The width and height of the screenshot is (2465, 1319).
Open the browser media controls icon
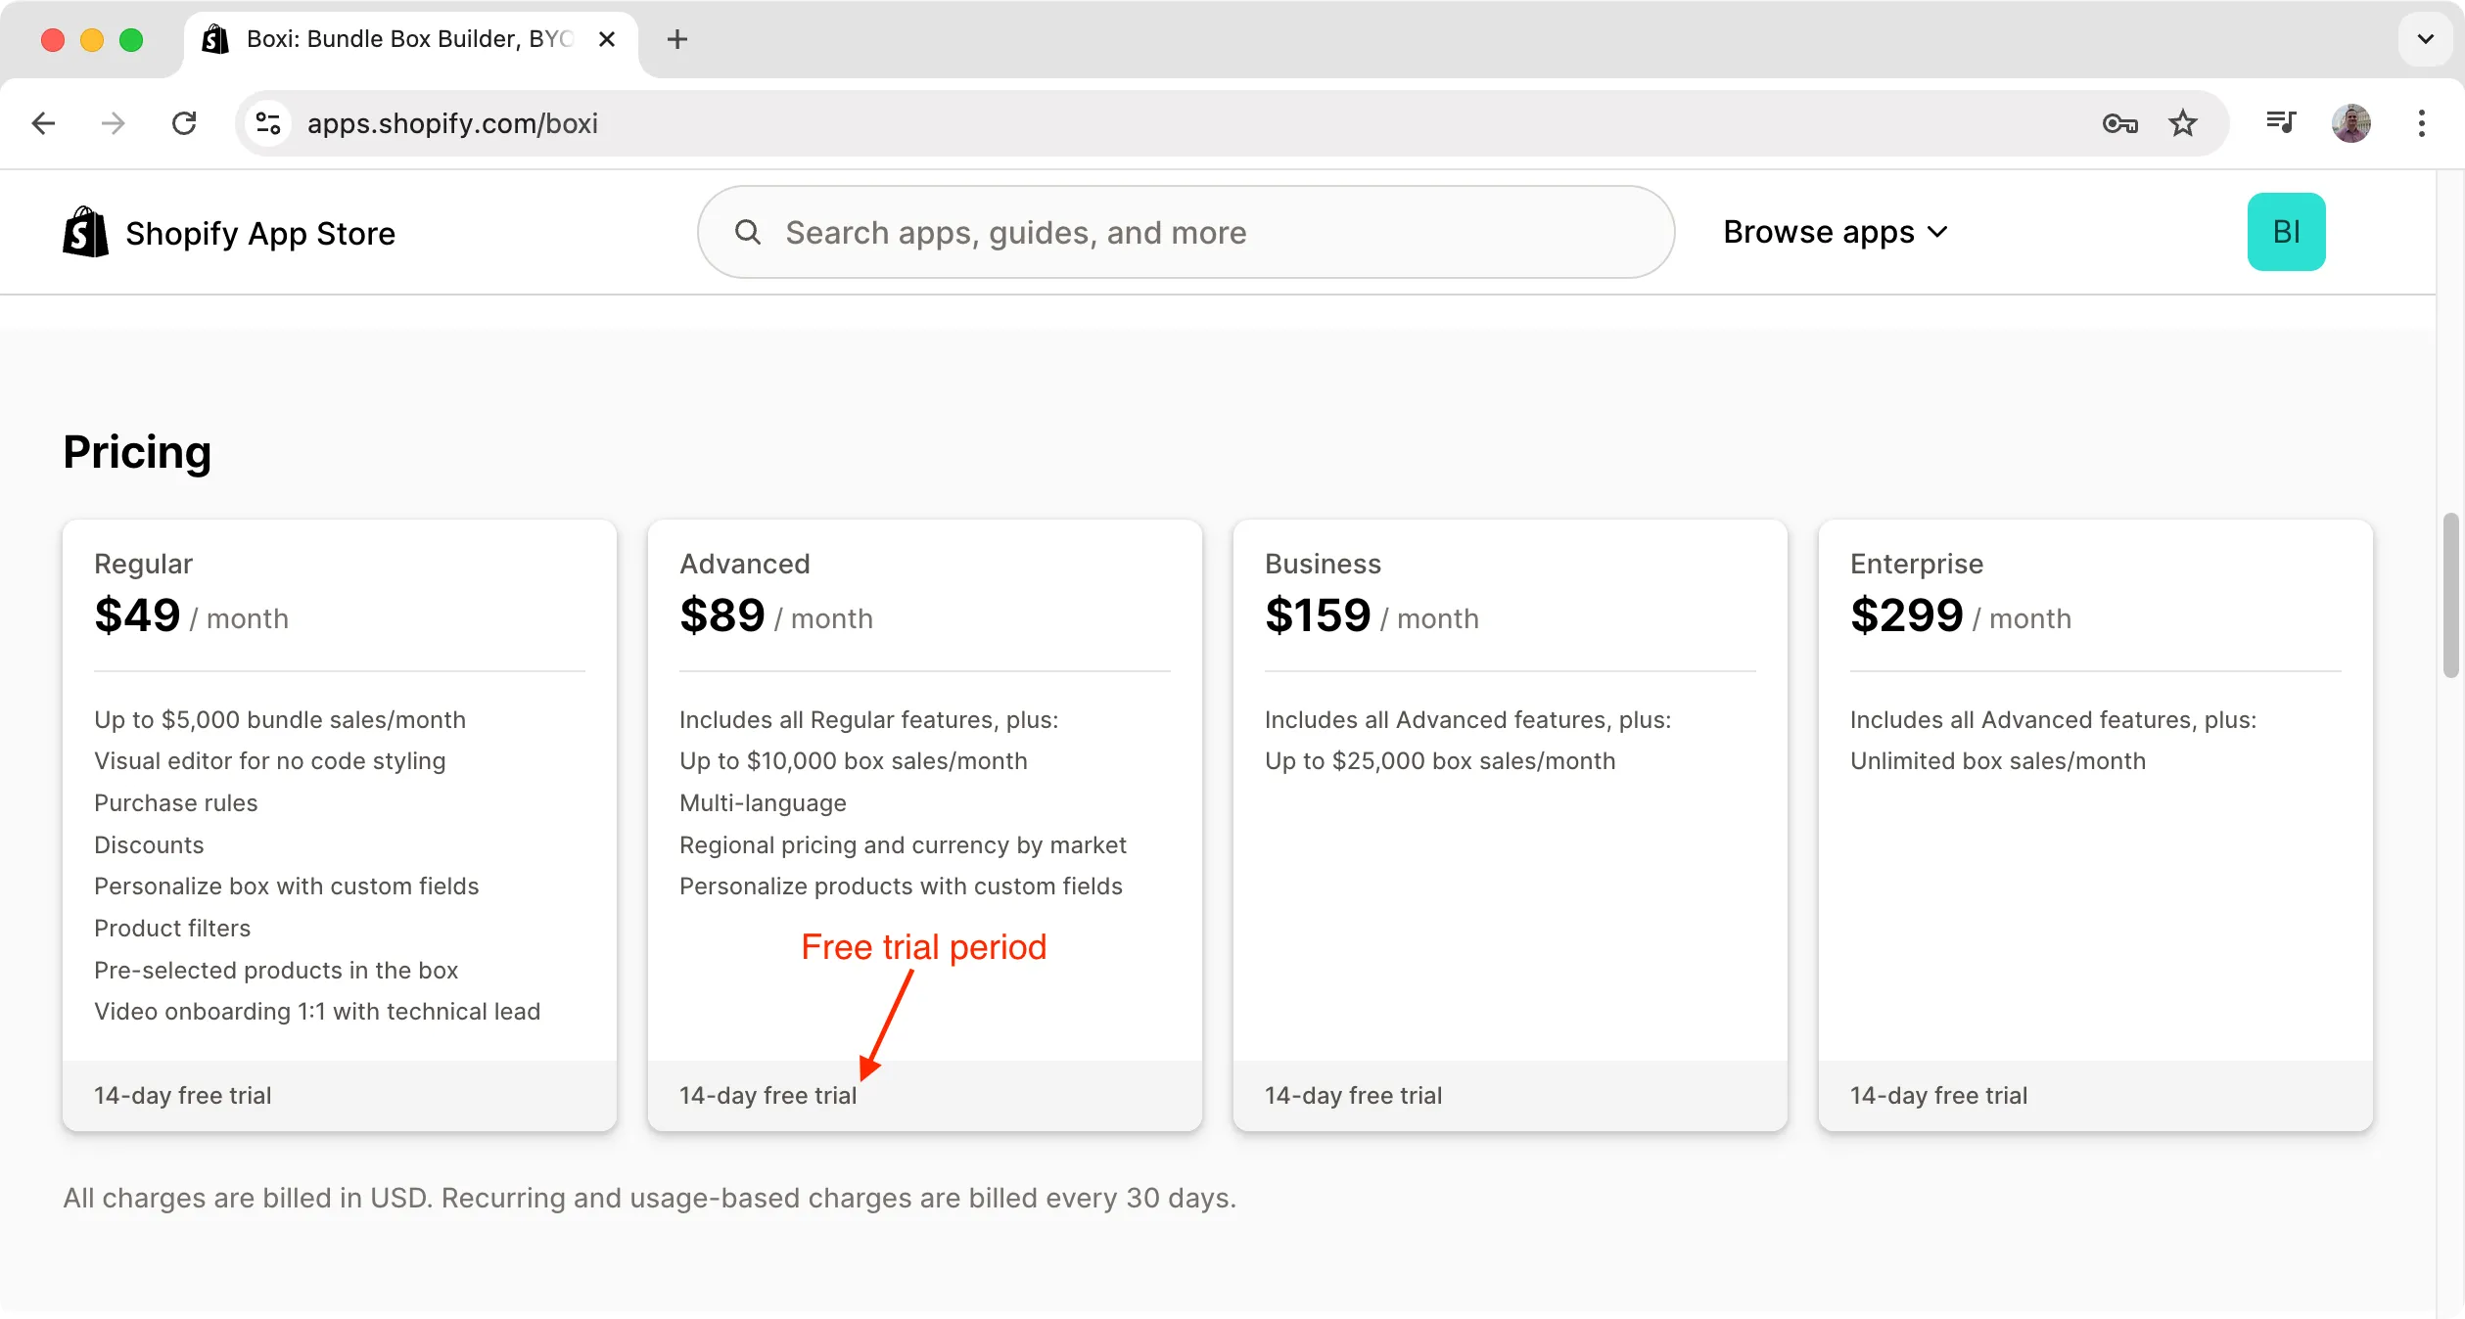(2281, 123)
